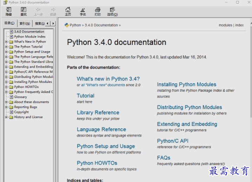Switch to the Index (索引) tab

[x=25, y=24]
